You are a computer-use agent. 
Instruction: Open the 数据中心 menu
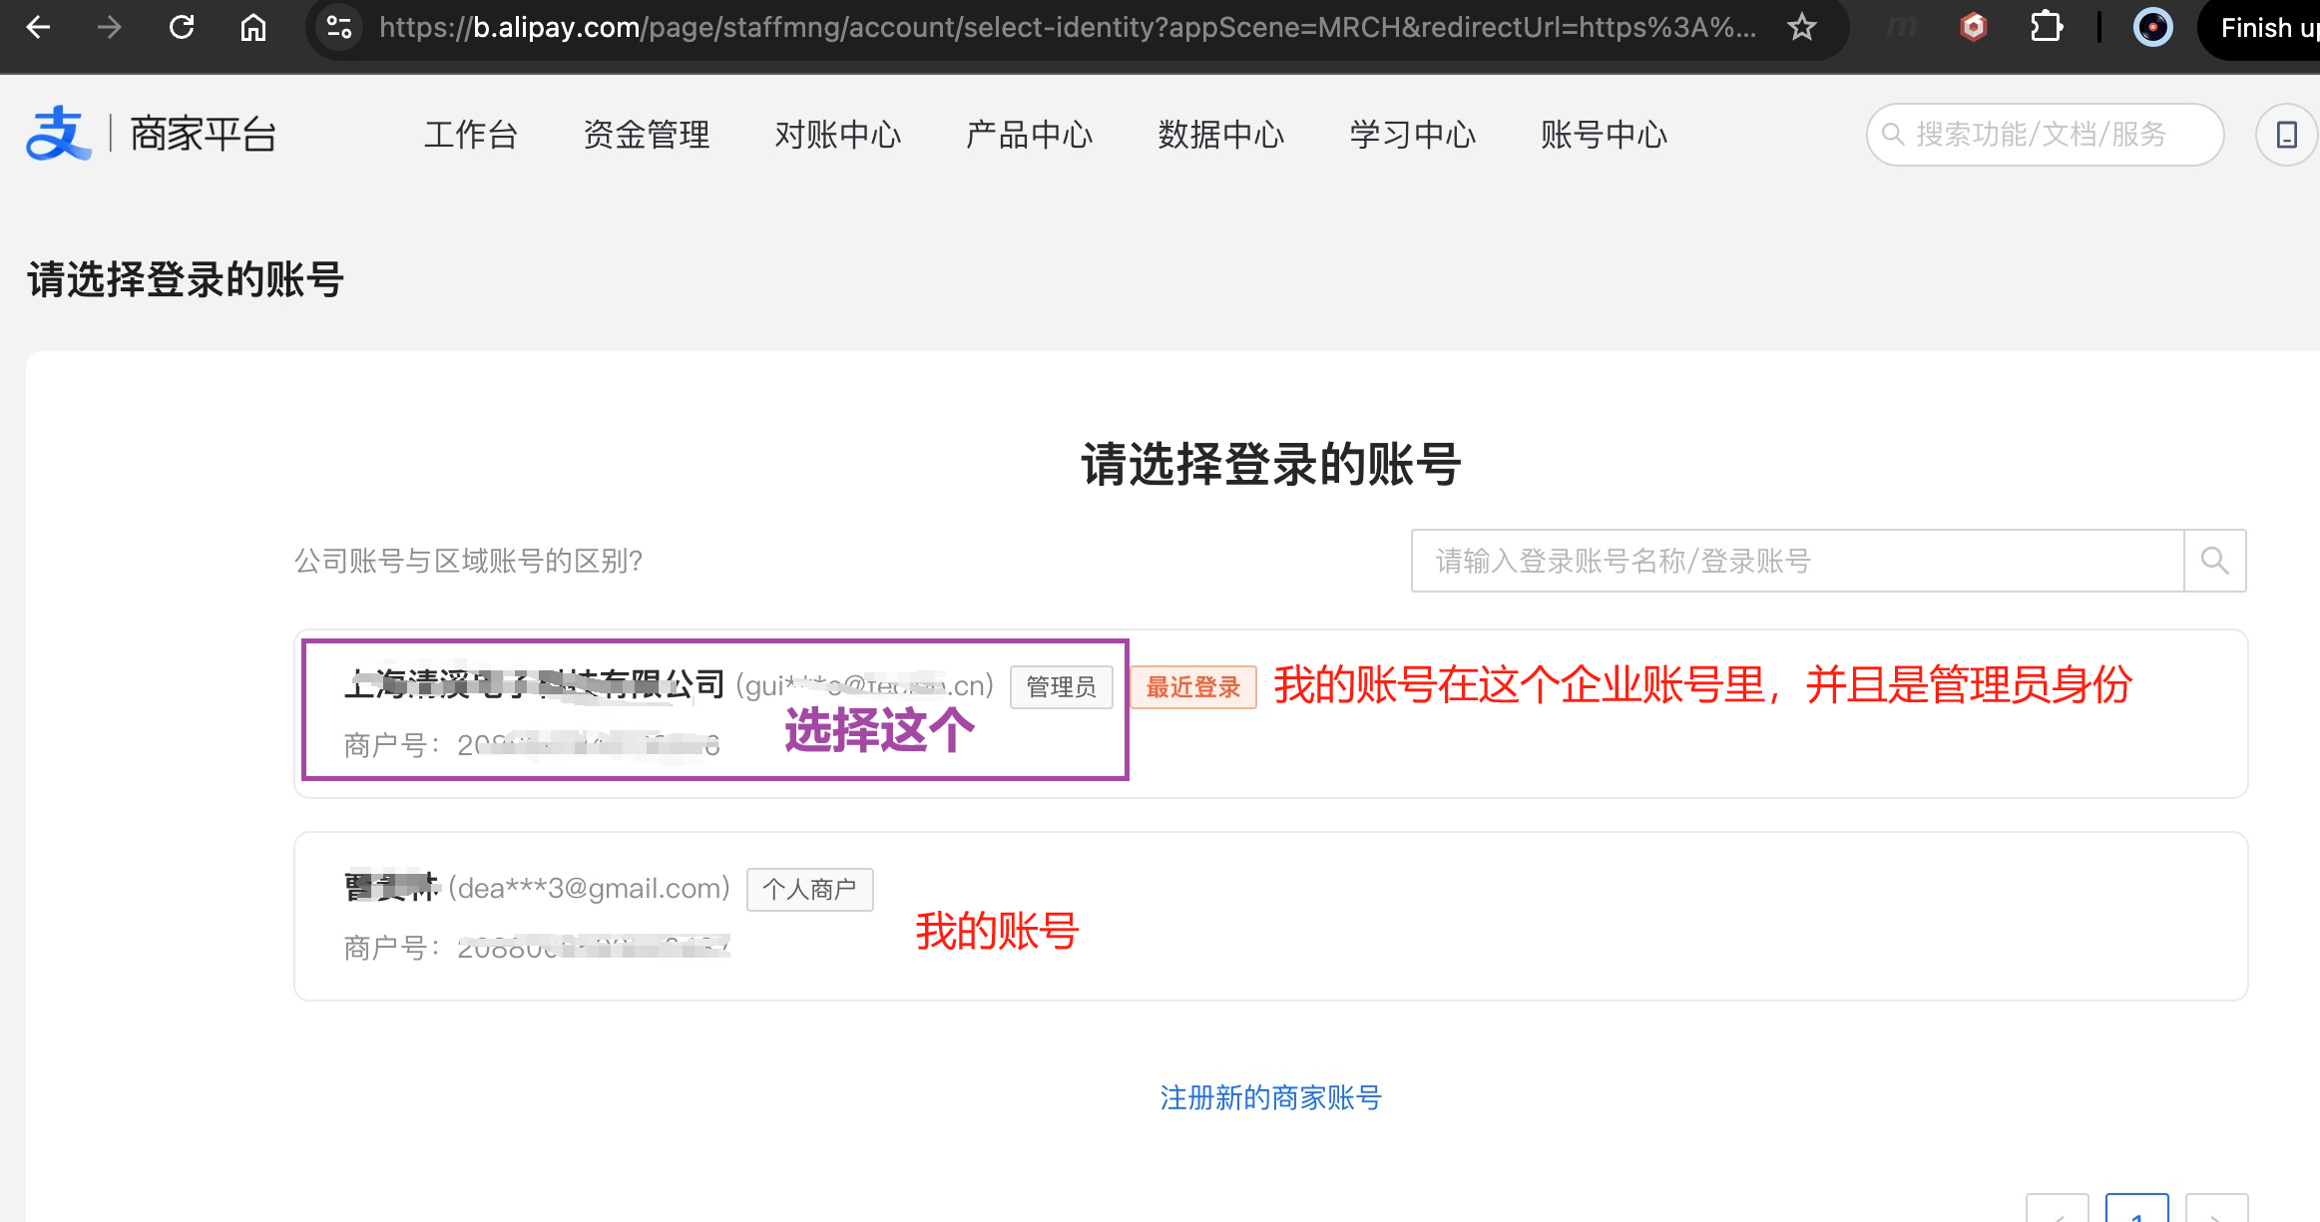tap(1221, 135)
